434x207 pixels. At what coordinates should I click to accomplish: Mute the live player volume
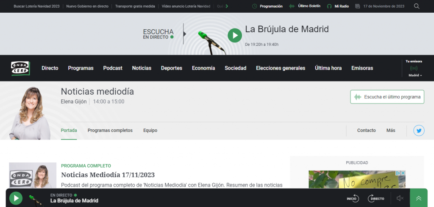pyautogui.click(x=400, y=198)
